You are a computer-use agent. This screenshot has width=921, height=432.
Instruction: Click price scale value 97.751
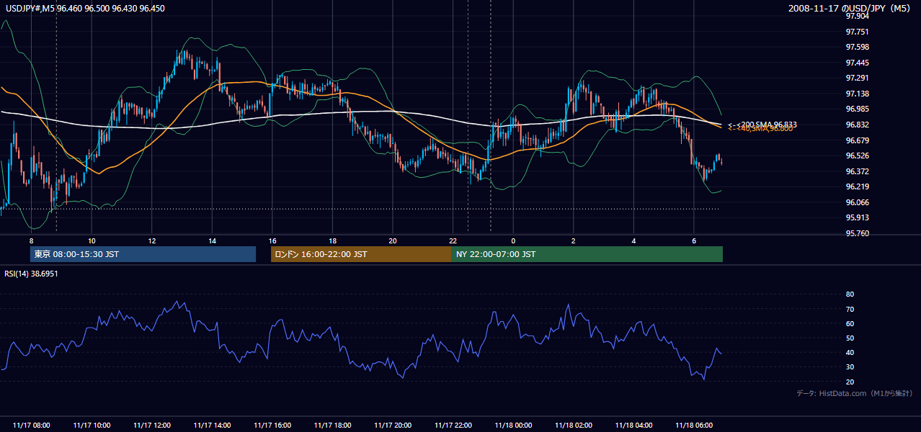857,32
